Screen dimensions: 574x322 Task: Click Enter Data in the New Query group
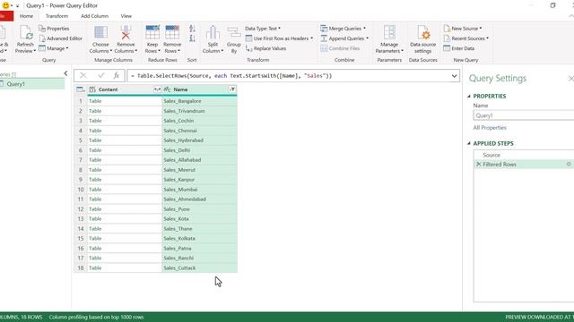point(458,48)
